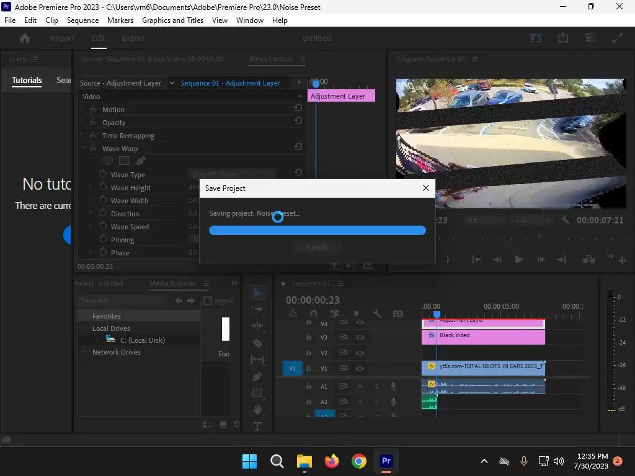Viewport: 635px width, 476px height.
Task: Select the Slip tool
Action: pyautogui.click(x=257, y=359)
